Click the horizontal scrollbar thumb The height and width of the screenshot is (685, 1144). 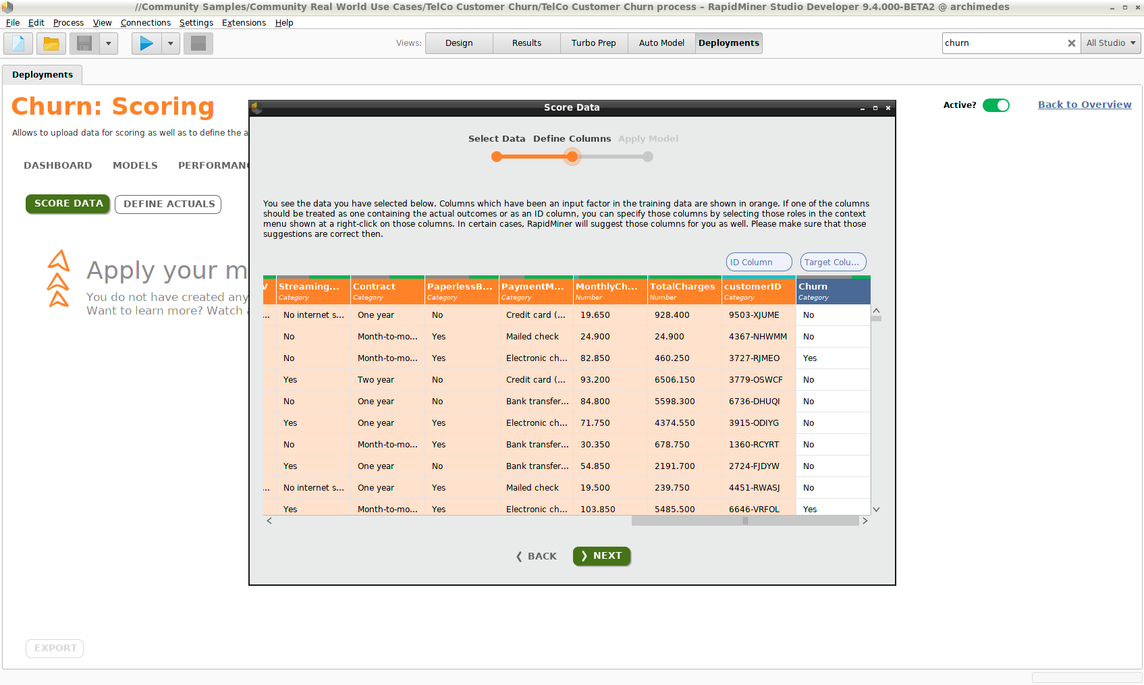(x=745, y=521)
